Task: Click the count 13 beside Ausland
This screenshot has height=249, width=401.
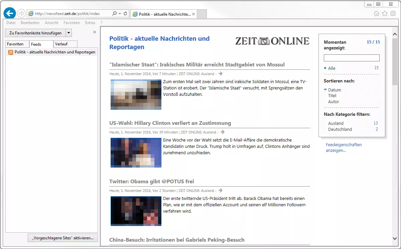Action: tap(376, 123)
